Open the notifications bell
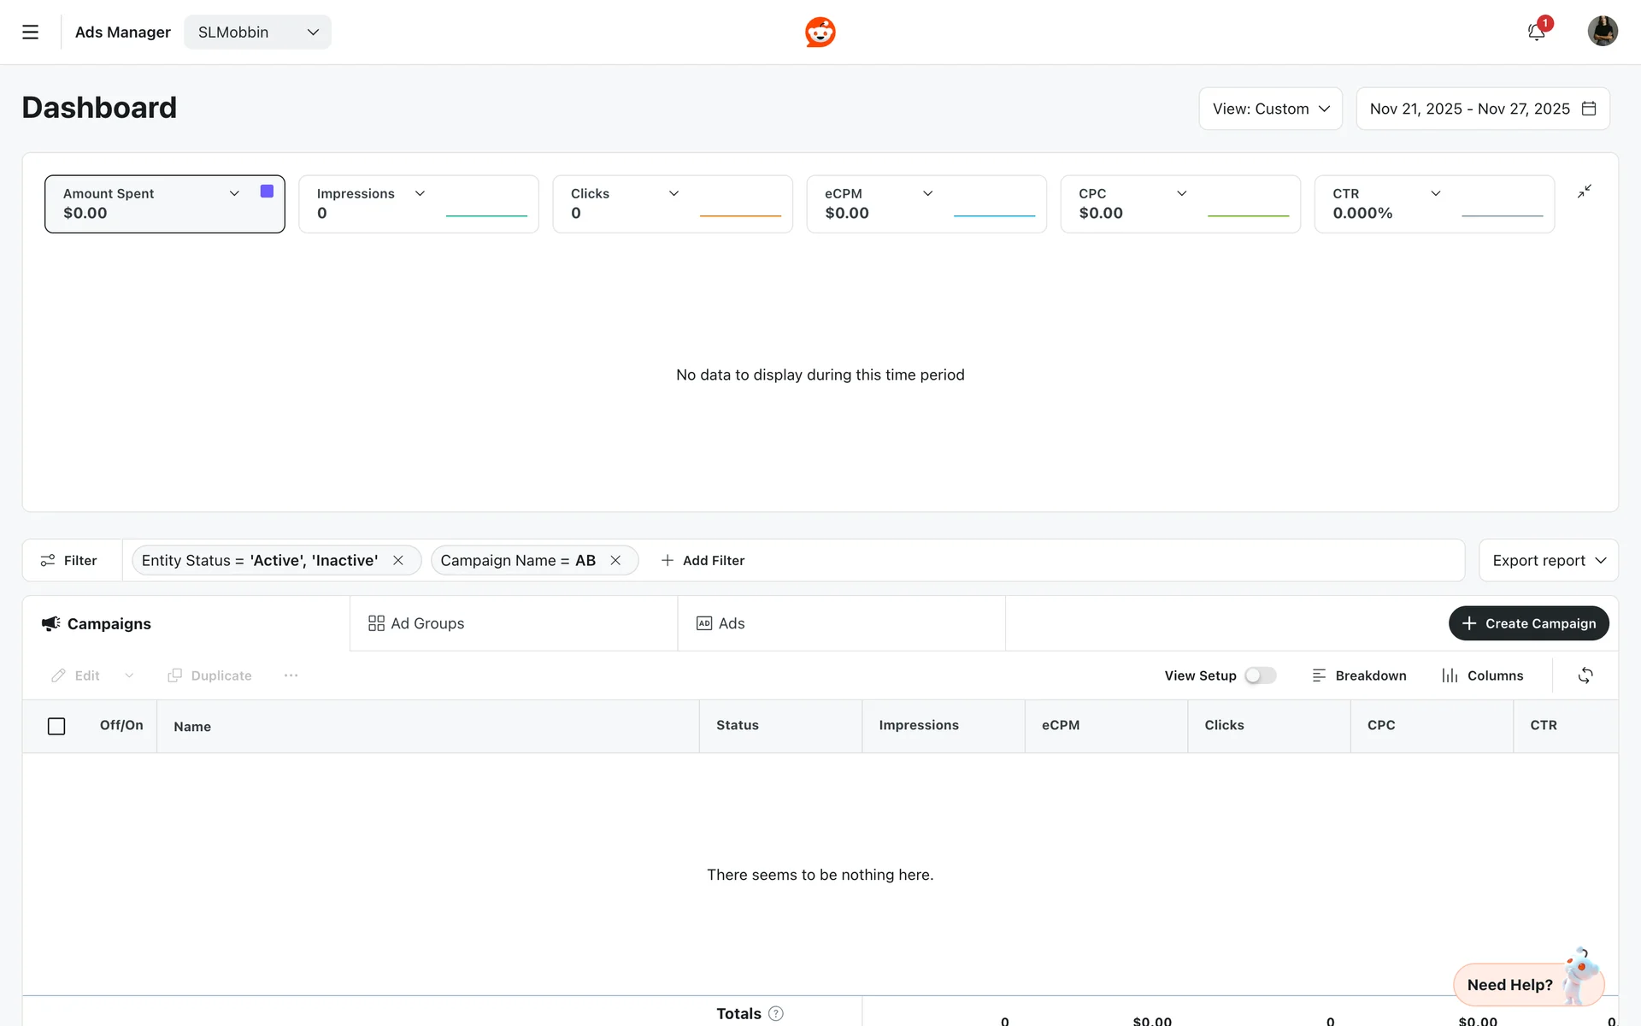Screen dimensions: 1641x1026 1536,32
